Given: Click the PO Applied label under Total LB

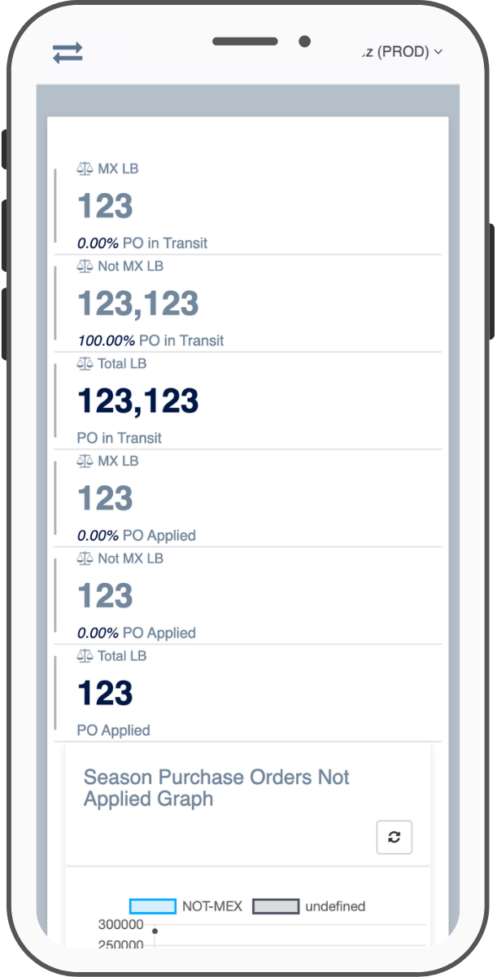Looking at the screenshot, I should 114,730.
